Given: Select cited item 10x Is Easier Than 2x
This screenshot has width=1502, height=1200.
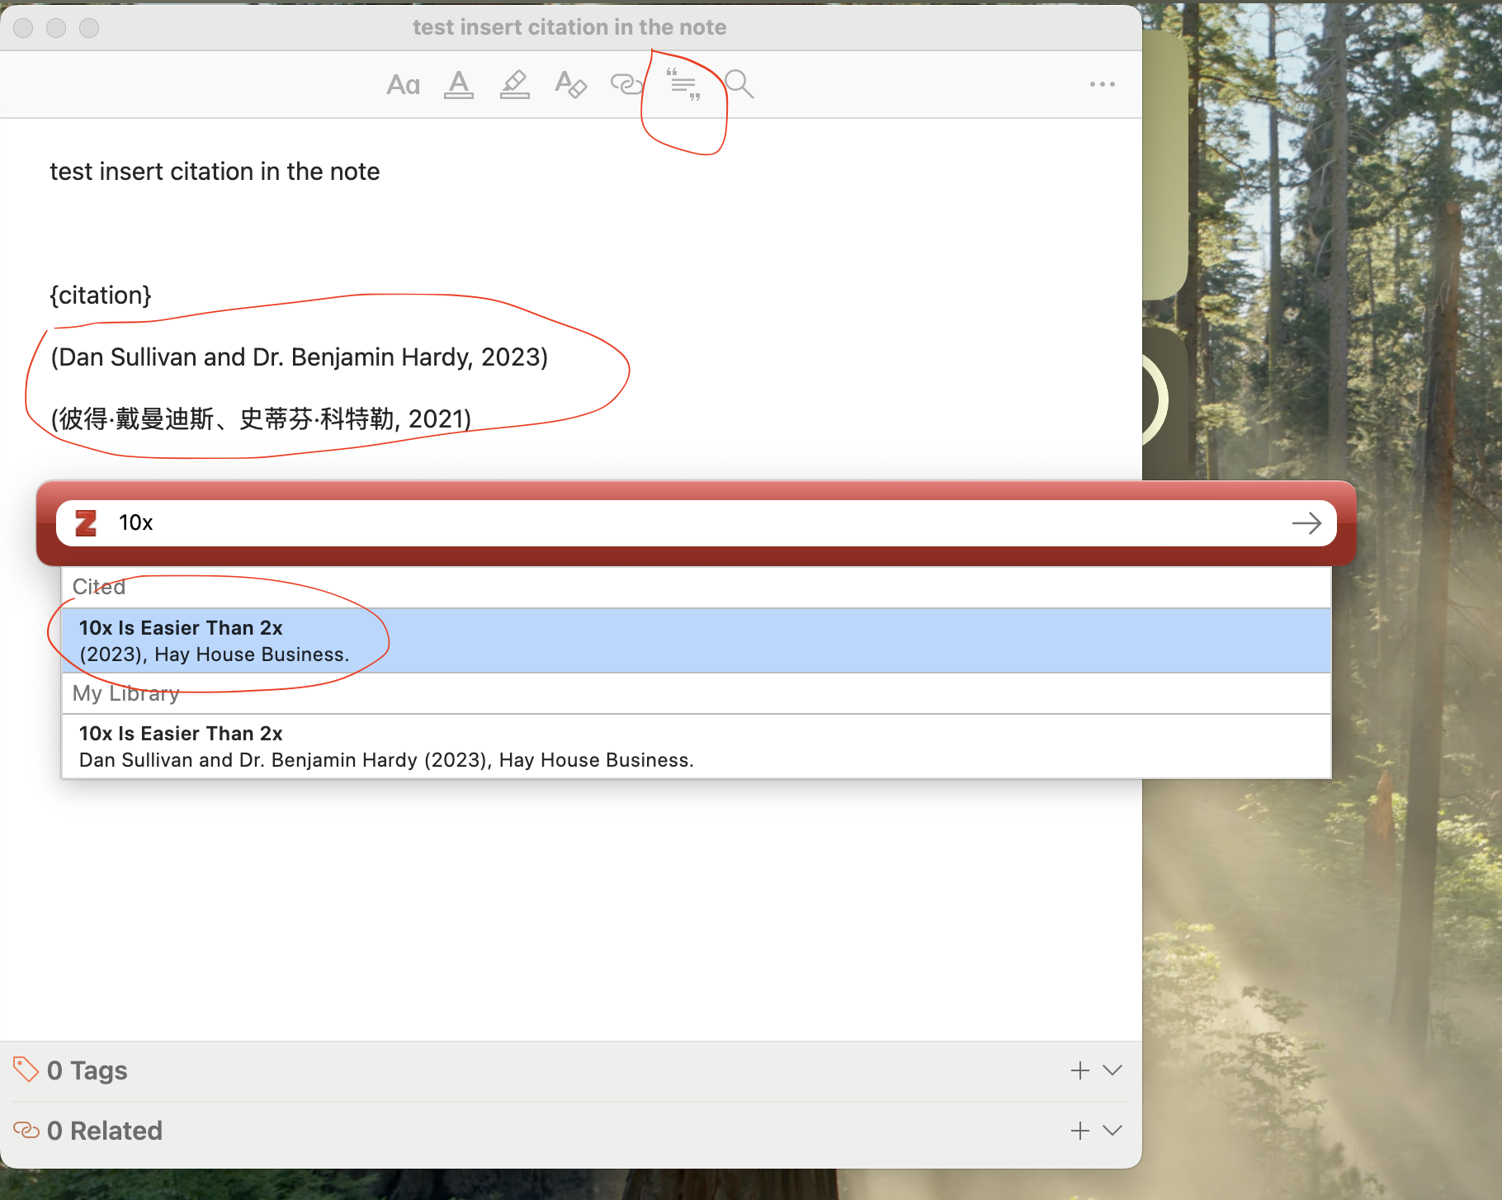Looking at the screenshot, I should point(697,640).
